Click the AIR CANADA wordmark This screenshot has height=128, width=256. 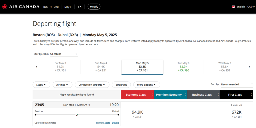click(24, 7)
